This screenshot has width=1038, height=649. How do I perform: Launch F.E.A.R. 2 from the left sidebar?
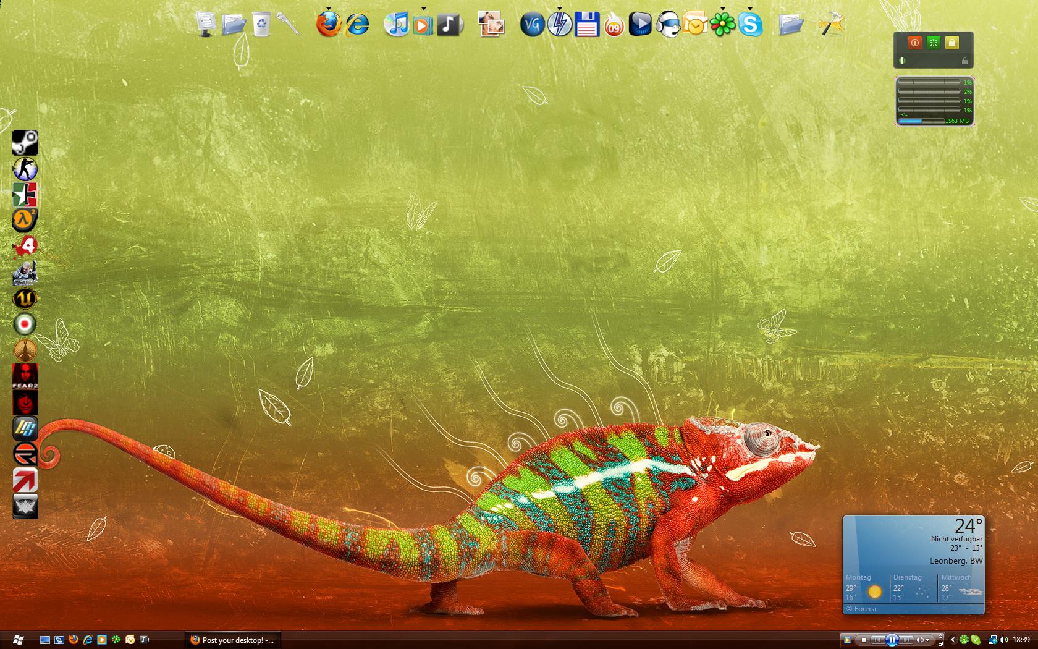(x=25, y=376)
